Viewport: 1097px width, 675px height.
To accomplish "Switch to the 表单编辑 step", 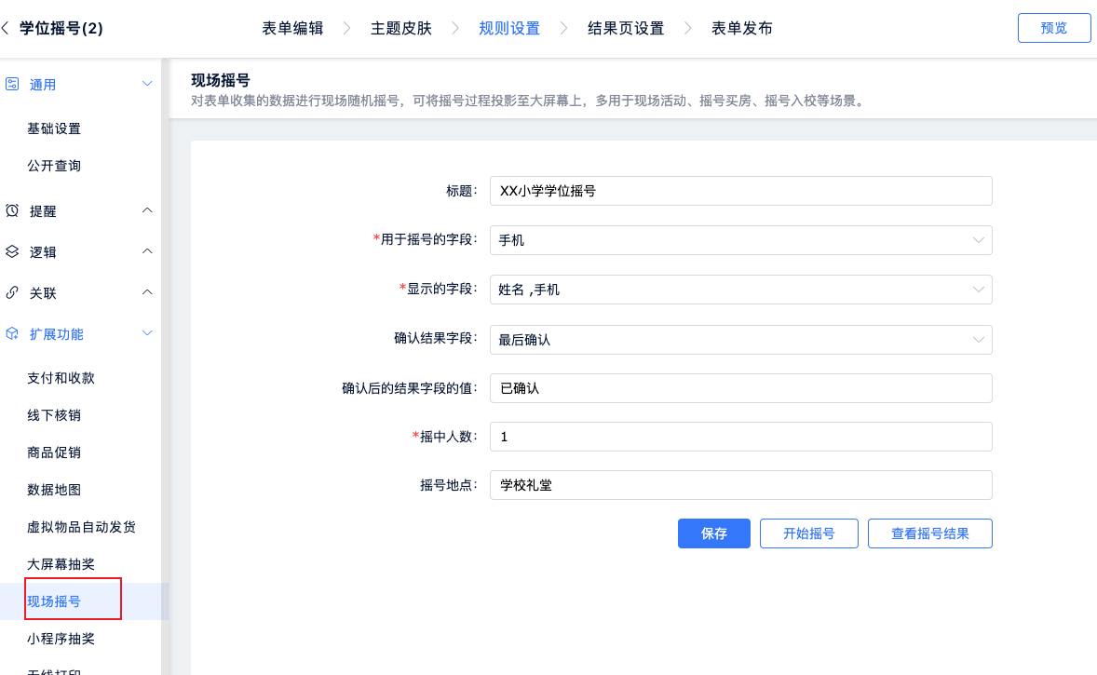I will [x=292, y=29].
